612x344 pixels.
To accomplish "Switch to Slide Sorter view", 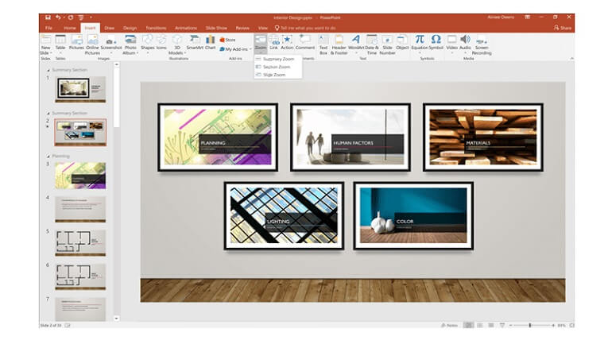I will [480, 325].
